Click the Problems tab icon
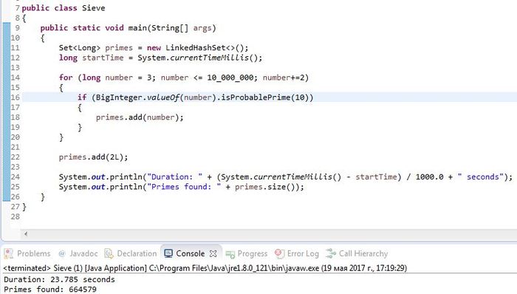 tap(9, 253)
